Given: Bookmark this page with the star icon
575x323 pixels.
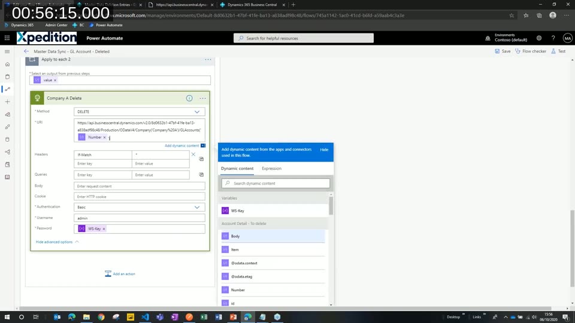Looking at the screenshot, I should tap(512, 16).
